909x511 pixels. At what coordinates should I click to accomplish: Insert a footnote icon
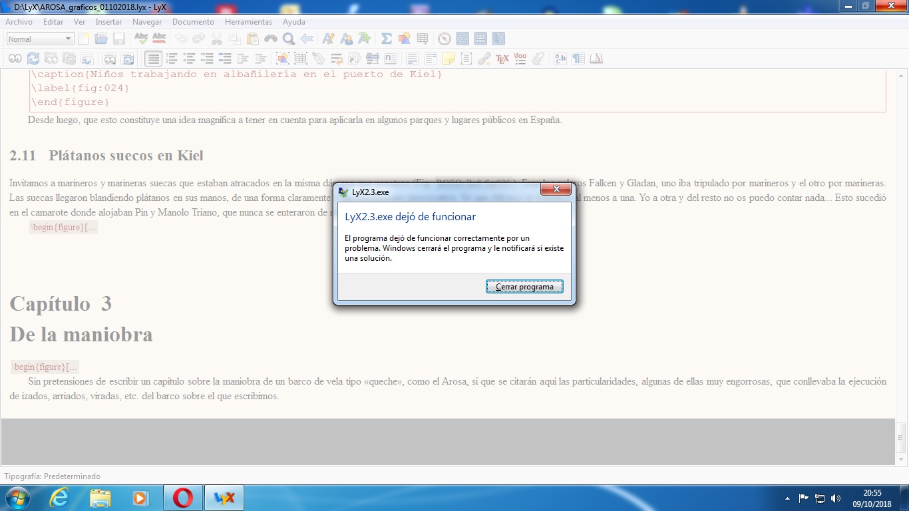coord(413,59)
